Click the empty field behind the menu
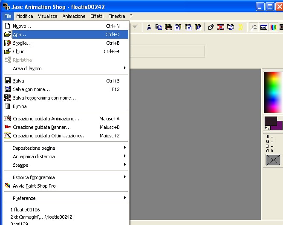Image resolution: width=283 pixels, height=225 pixels. coord(167,51)
